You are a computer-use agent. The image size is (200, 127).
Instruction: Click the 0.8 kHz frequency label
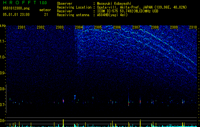coord(3,89)
